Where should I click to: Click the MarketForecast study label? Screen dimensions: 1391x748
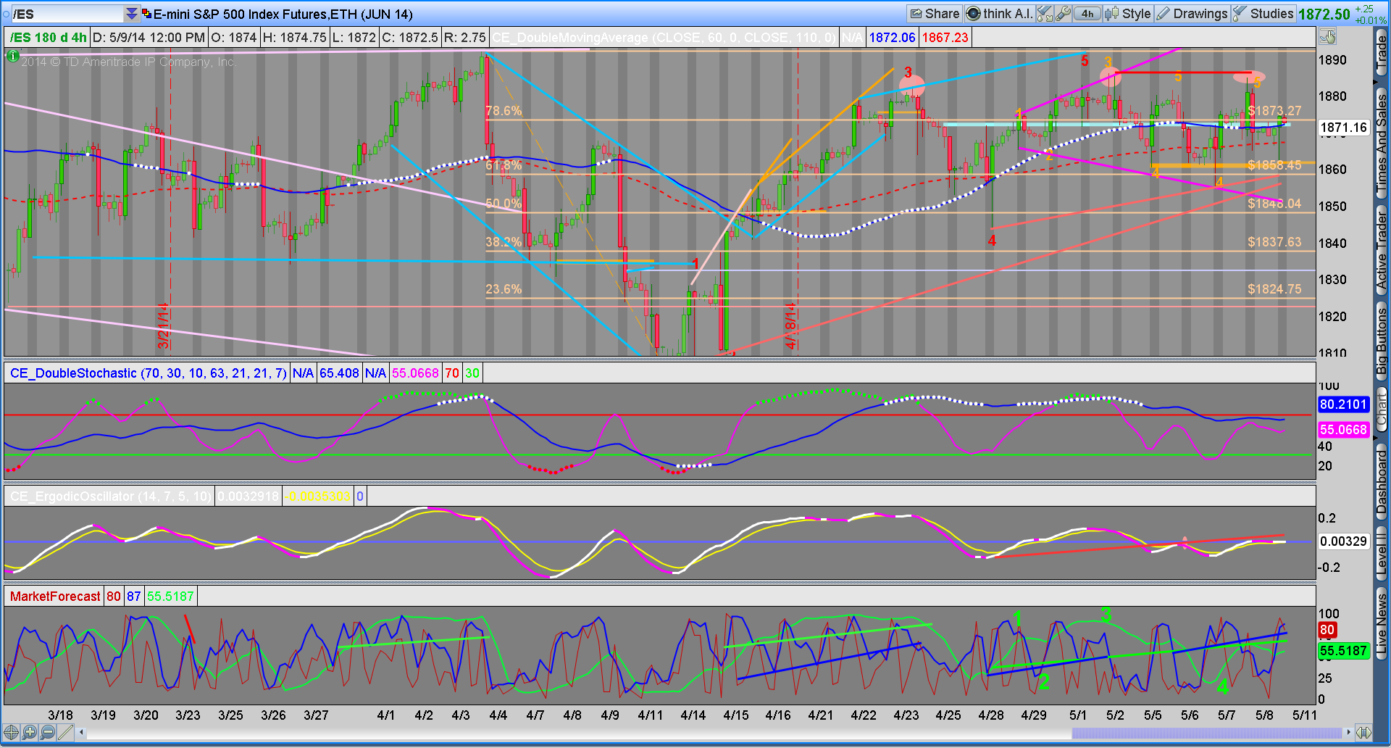tap(55, 597)
